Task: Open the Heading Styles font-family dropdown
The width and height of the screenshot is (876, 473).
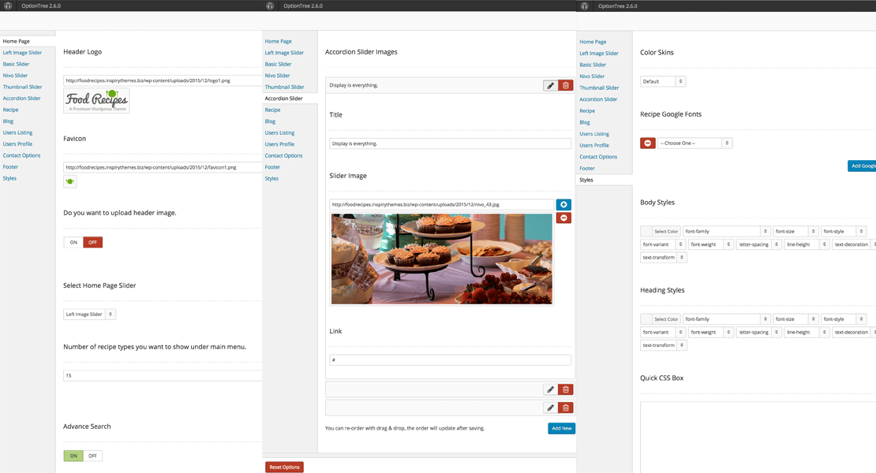Action: 726,319
